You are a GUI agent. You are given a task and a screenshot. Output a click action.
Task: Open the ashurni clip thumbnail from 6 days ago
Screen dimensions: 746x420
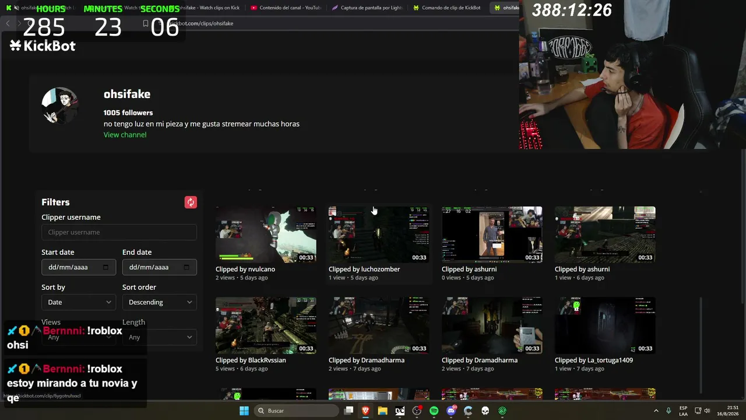tap(605, 235)
